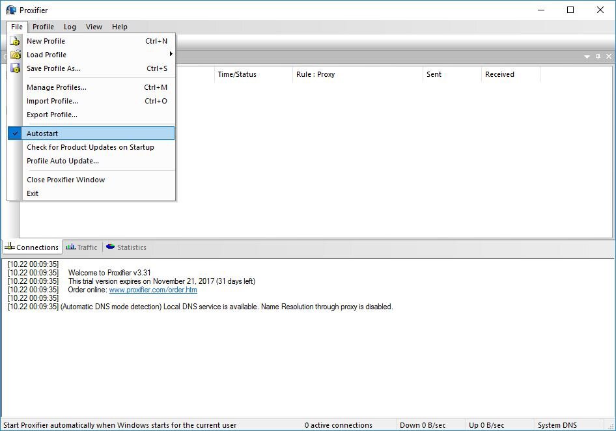Click the System DNS status bar entry
This screenshot has height=431, width=616.
(557, 425)
